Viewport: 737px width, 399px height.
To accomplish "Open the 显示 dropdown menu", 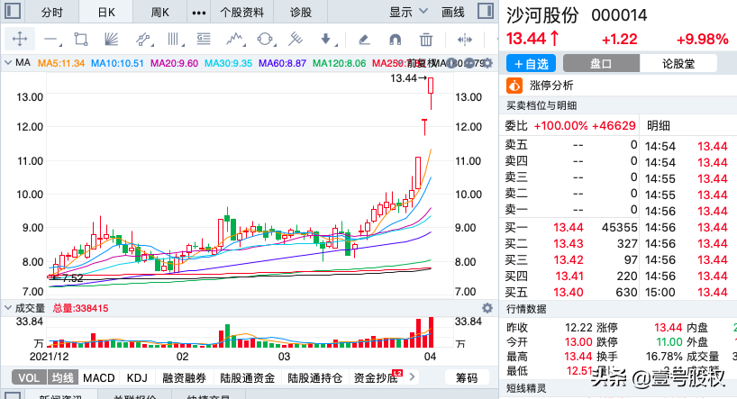I will (x=407, y=13).
